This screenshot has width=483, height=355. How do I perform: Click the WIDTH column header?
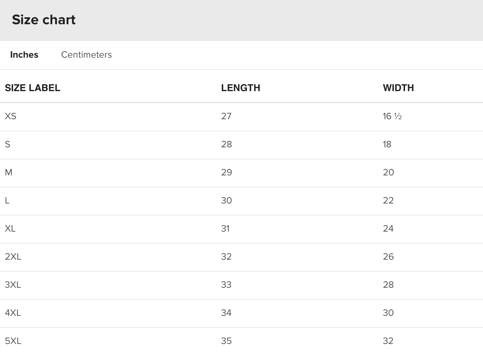tap(398, 88)
